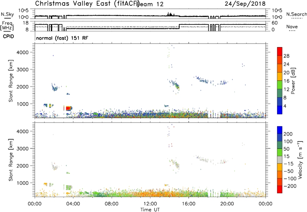Screen dimensions: 307x212
Task: Click the '20' power colorbar tick
Action: [286, 73]
